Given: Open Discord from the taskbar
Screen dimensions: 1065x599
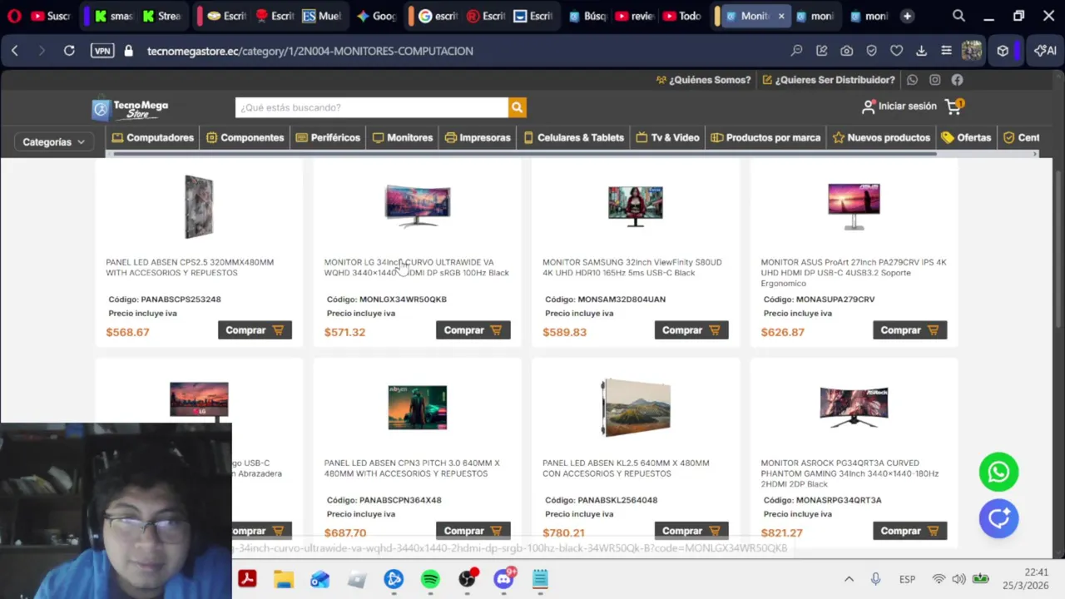Looking at the screenshot, I should coord(503,579).
